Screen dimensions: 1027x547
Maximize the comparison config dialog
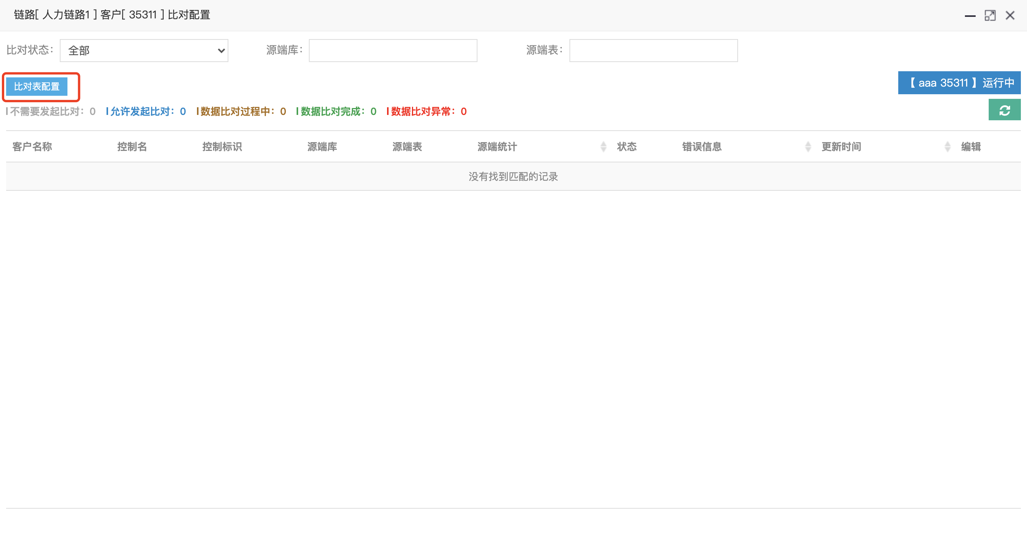[x=989, y=16]
